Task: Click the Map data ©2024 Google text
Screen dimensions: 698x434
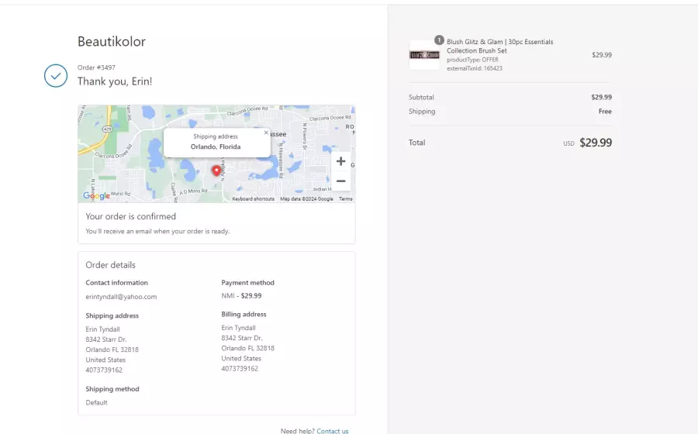Action: 306,198
